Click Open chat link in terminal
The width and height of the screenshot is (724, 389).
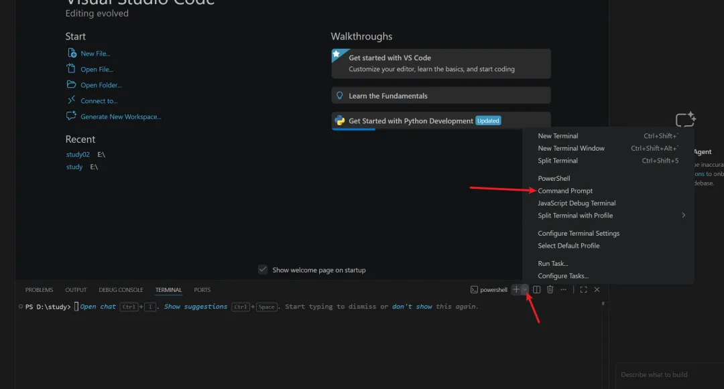tap(98, 307)
